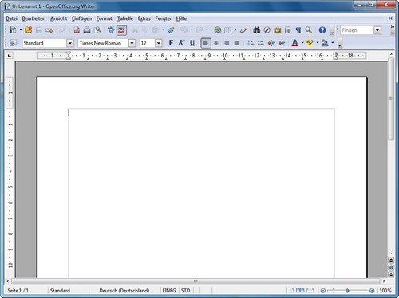Image resolution: width=399 pixels, height=298 pixels.
Task: Open the Bearbeiten menu
Action: 34,18
